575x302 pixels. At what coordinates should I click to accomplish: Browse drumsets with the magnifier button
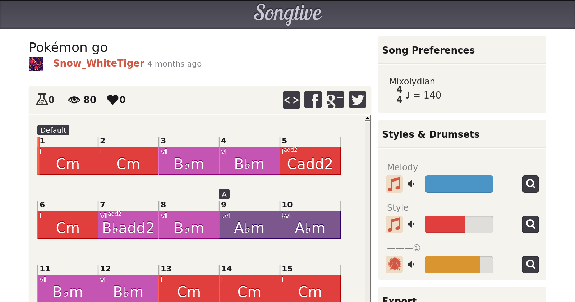point(530,265)
